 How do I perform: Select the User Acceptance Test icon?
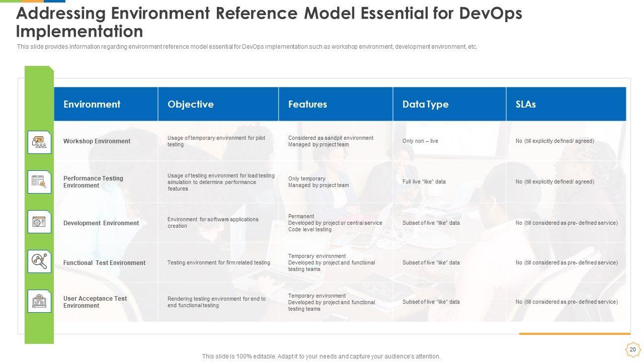pos(39,301)
